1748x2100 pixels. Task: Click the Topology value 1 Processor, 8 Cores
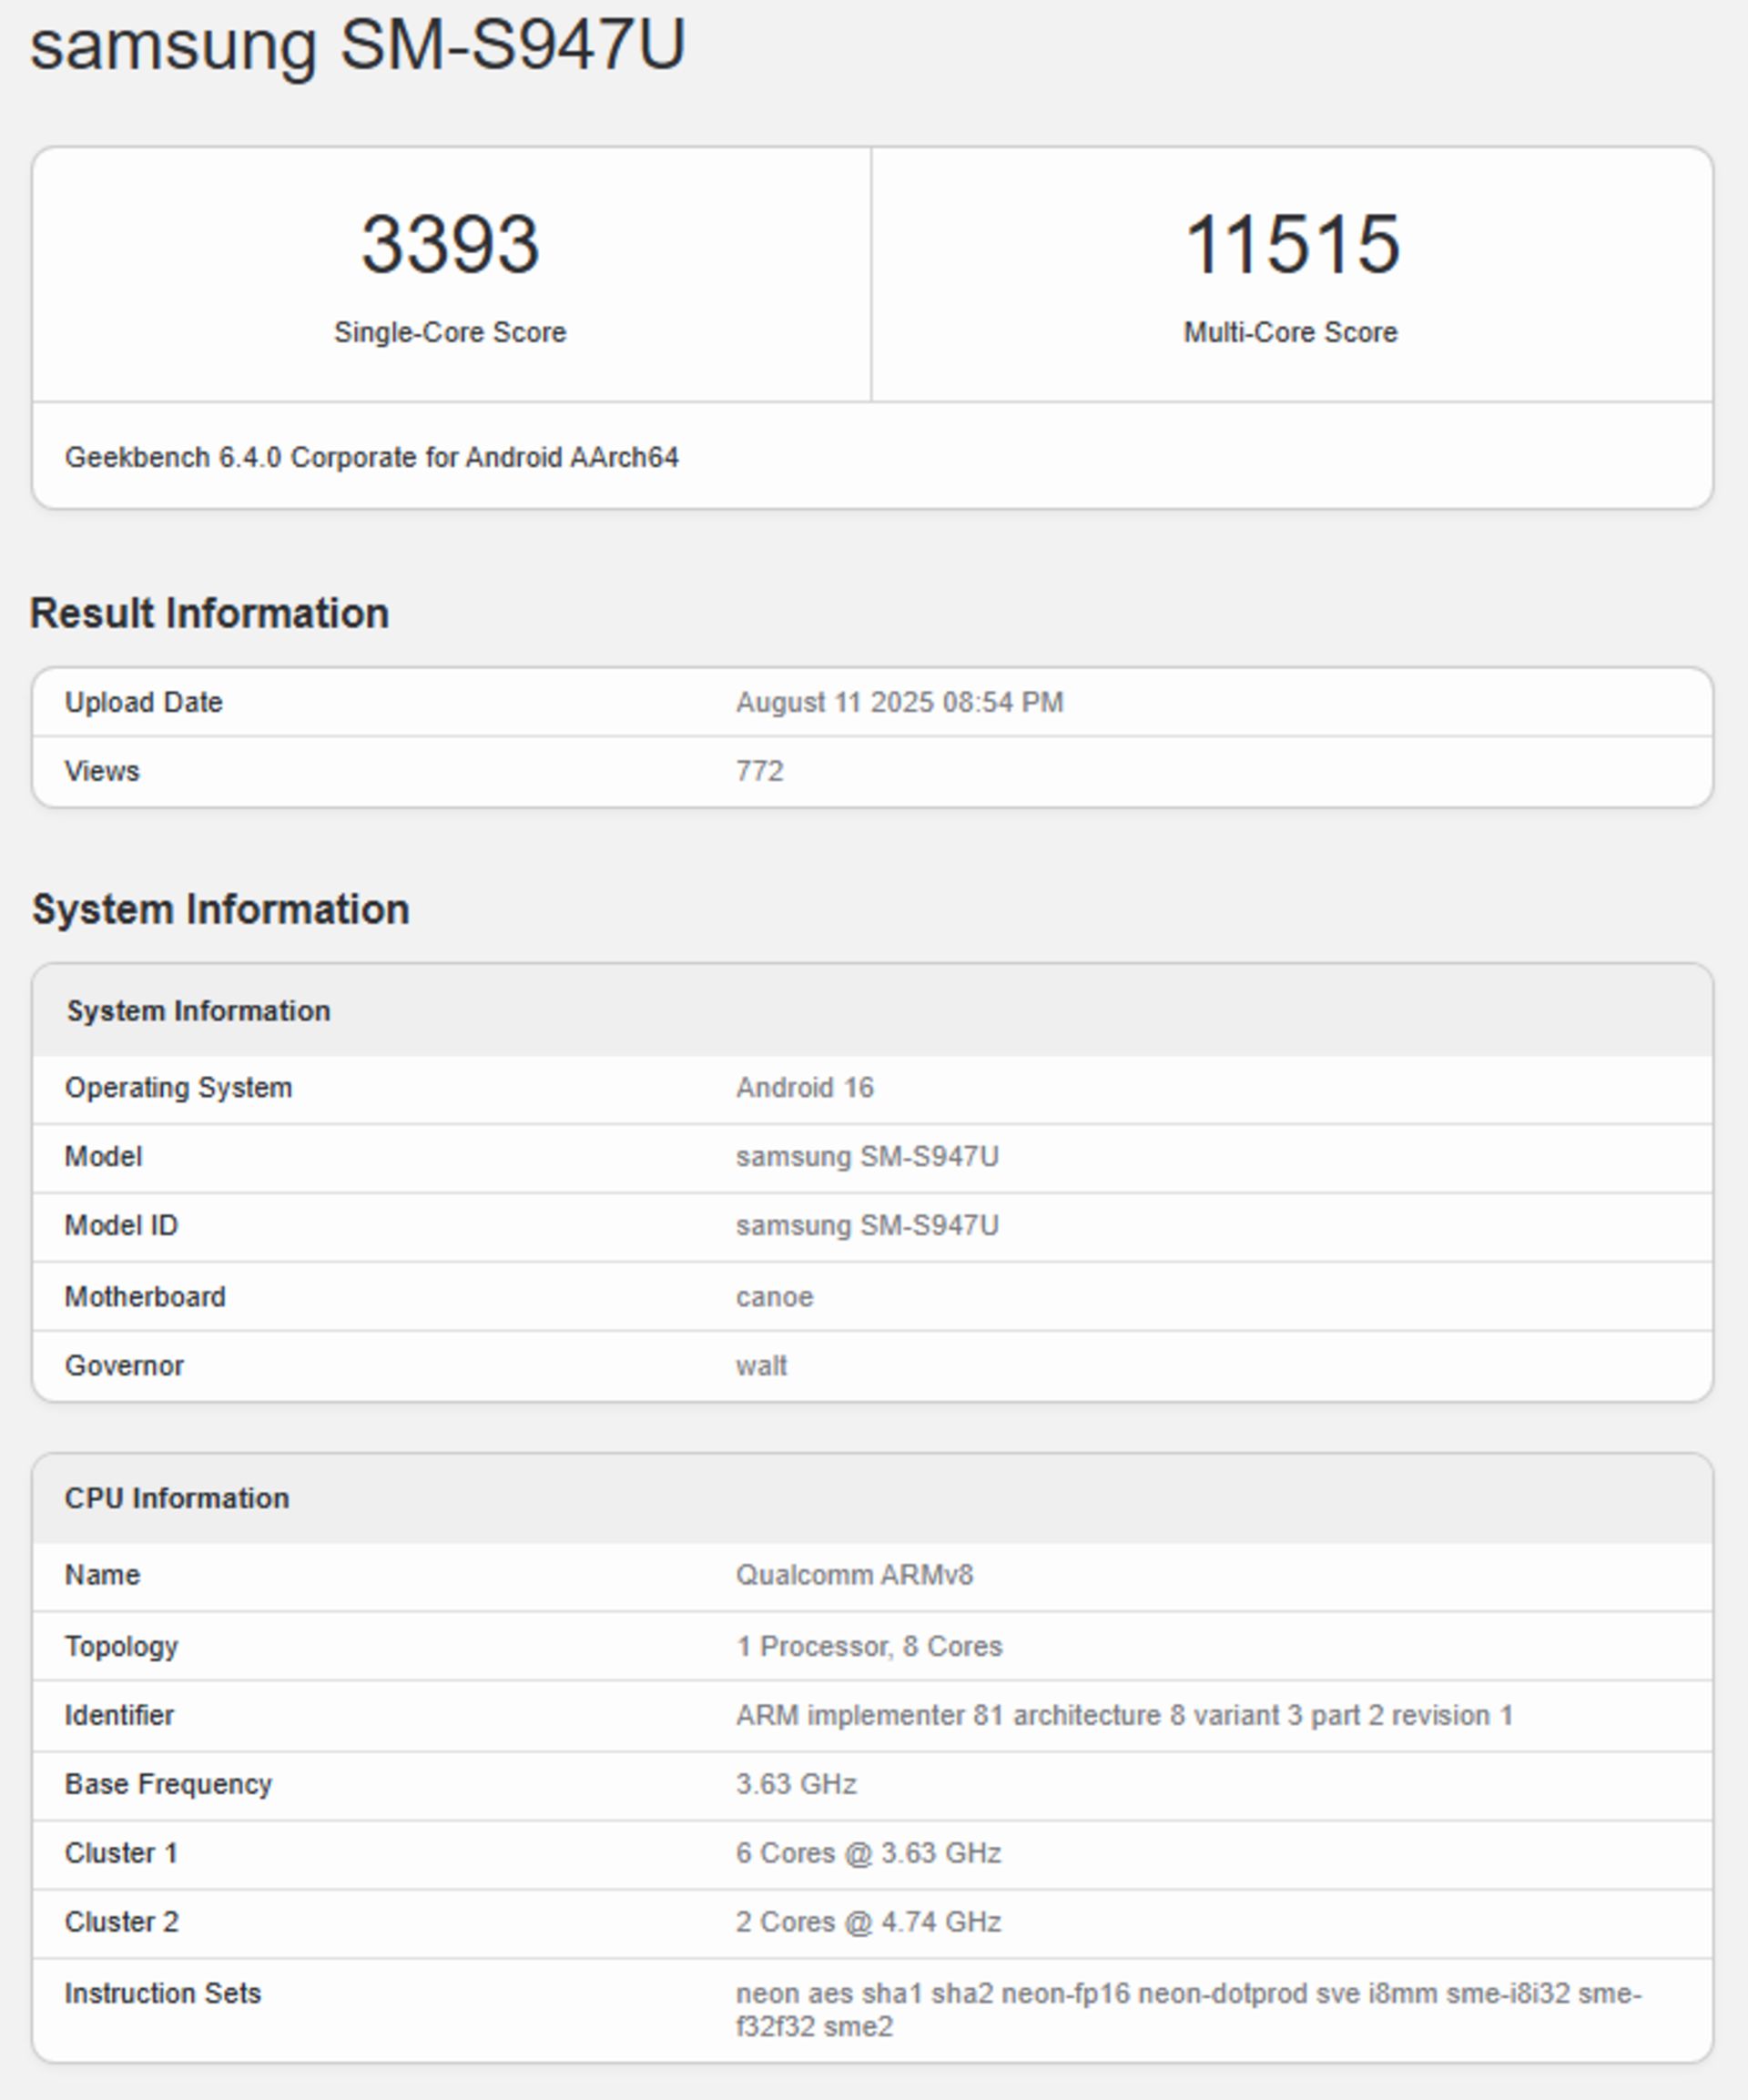click(869, 1646)
